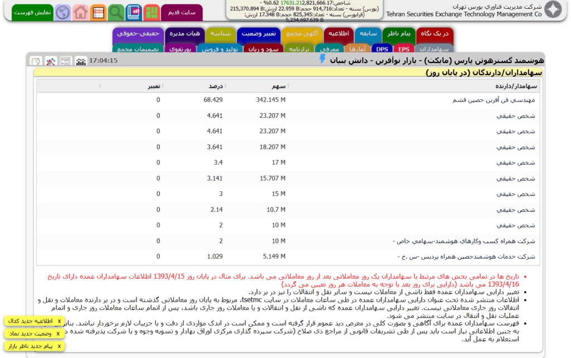Open the در یک نگاه tab
This screenshot has width=571, height=358.
click(x=435, y=35)
